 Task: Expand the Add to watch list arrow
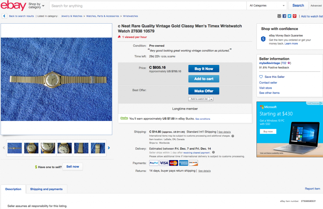pyautogui.click(x=211, y=99)
